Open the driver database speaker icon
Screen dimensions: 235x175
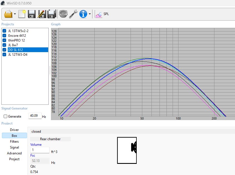pos(63,14)
